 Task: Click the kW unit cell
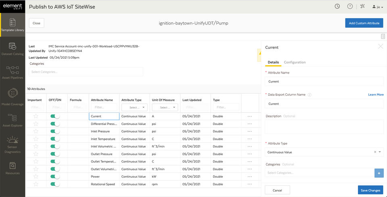[165, 176]
